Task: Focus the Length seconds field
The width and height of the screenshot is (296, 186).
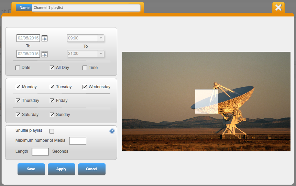Action: [x=40, y=152]
